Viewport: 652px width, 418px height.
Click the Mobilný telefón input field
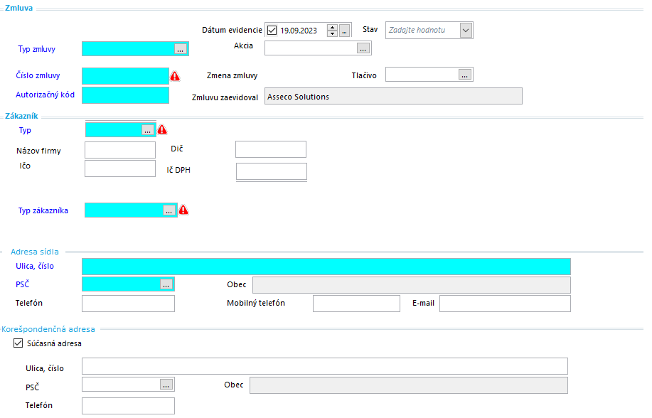[x=356, y=304]
